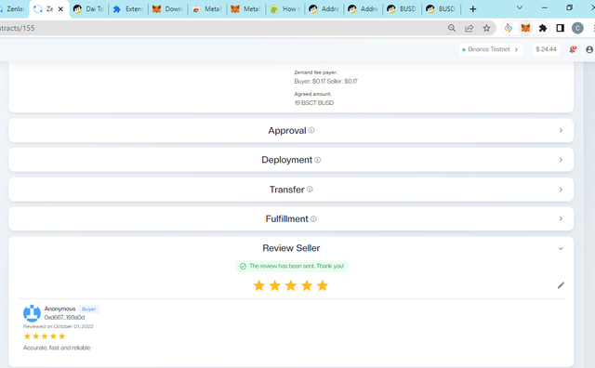The width and height of the screenshot is (595, 368).
Task: Open a new browser tab
Action: [473, 9]
